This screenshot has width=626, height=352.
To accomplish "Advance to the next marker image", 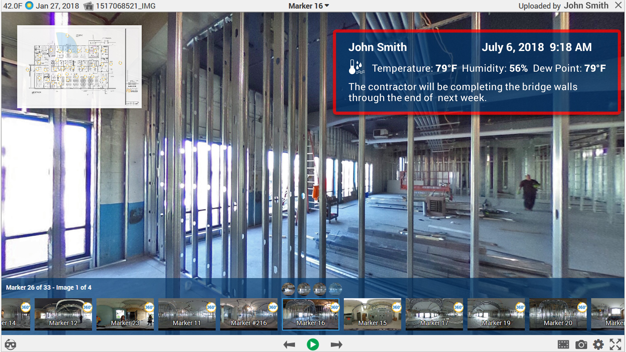I will click(x=336, y=345).
